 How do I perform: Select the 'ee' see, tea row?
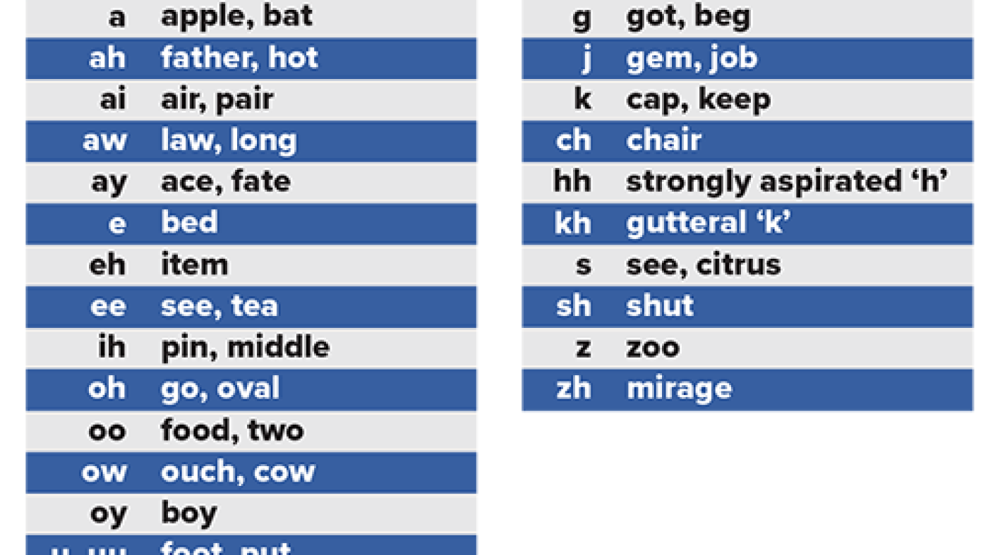[x=251, y=306]
